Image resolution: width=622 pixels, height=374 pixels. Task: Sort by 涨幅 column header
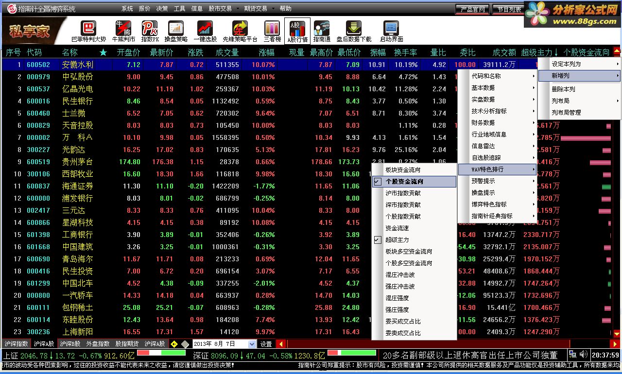coord(266,52)
